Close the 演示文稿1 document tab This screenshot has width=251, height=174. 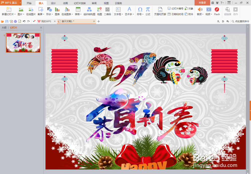tap(94, 21)
